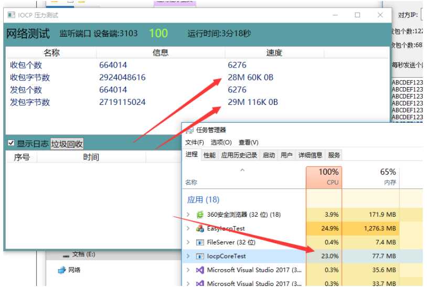Image resolution: width=427 pixels, height=287 pixels.
Task: Select the FileServer process icon
Action: pyautogui.click(x=200, y=242)
